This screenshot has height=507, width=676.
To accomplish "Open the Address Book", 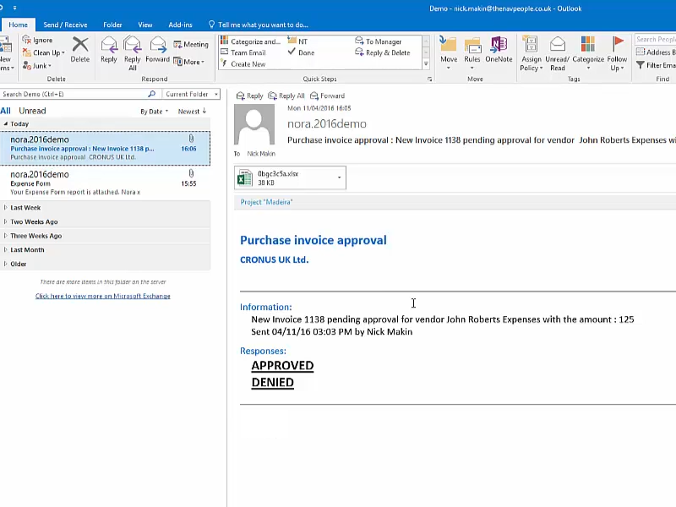I will (x=656, y=52).
